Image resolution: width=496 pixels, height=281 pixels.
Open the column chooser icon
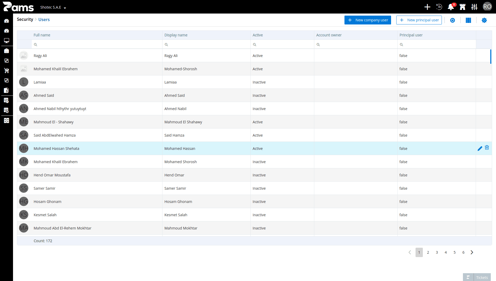(x=468, y=20)
